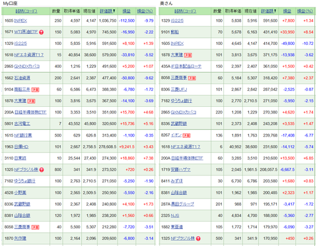Open the 東亜道 stock link
This screenshot has width=317, height=246.
pos(177,227)
